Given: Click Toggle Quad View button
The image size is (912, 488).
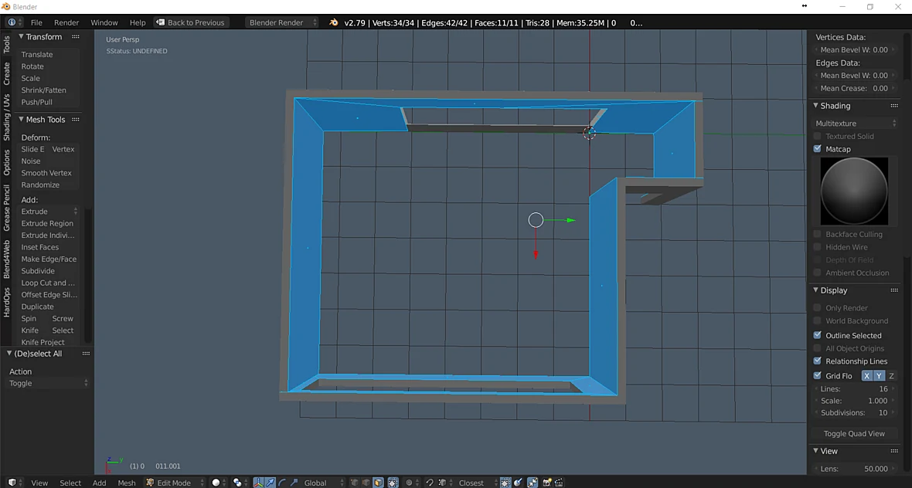Looking at the screenshot, I should [x=854, y=433].
